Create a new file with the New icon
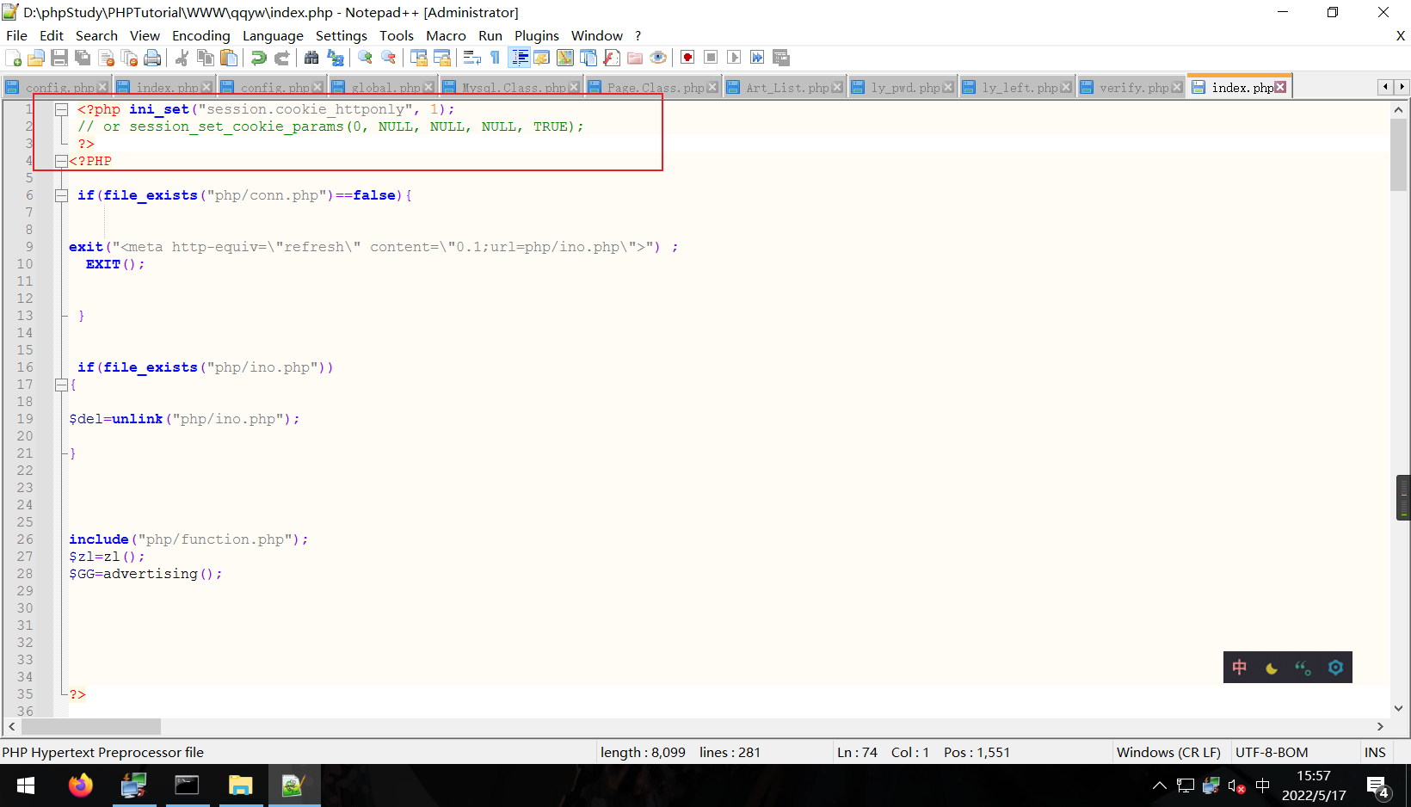Image resolution: width=1411 pixels, height=807 pixels. coord(14,58)
